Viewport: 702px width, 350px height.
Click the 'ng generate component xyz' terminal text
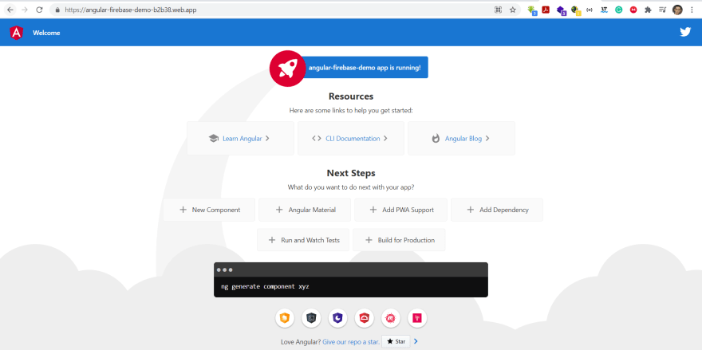coord(265,286)
